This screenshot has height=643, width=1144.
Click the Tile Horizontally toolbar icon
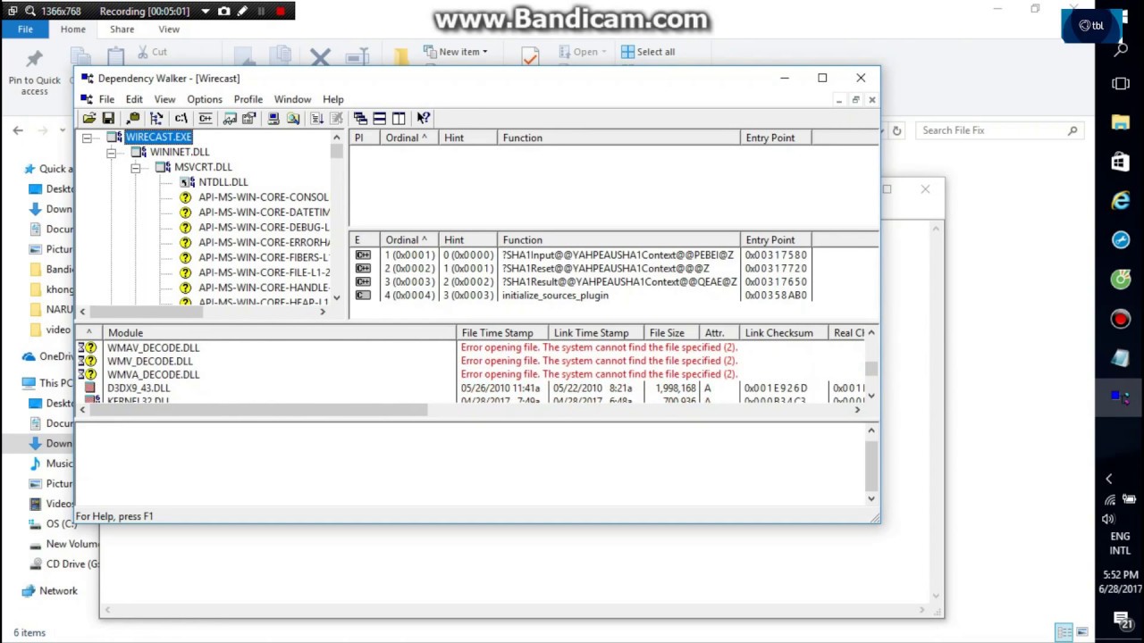[380, 118]
